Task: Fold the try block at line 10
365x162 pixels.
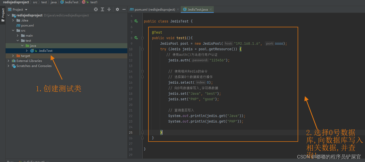Action: tap(142, 49)
